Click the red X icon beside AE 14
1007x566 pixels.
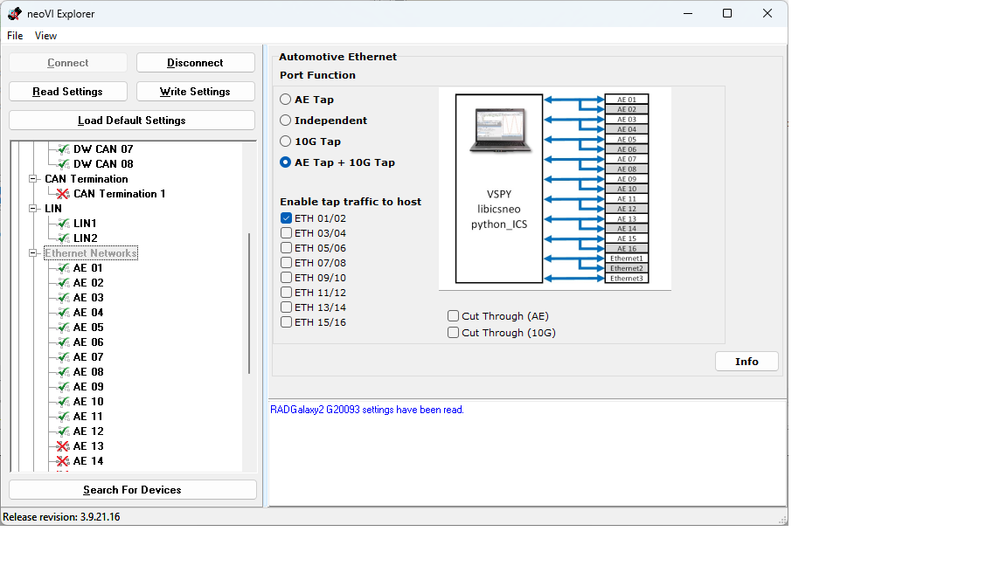(62, 461)
